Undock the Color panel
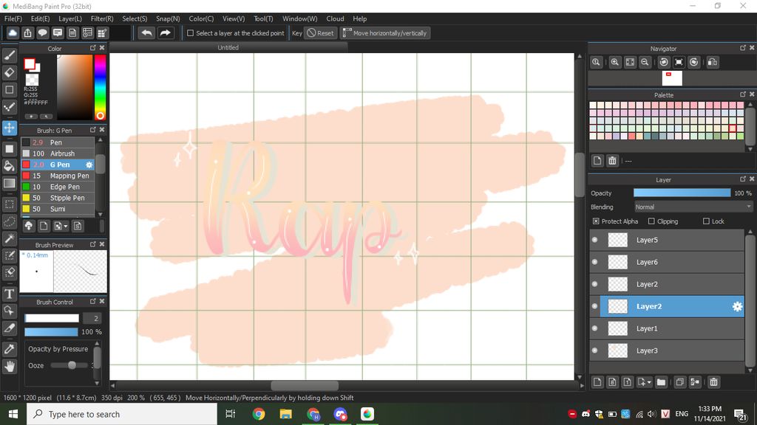The height and width of the screenshot is (425, 757). 92,48
